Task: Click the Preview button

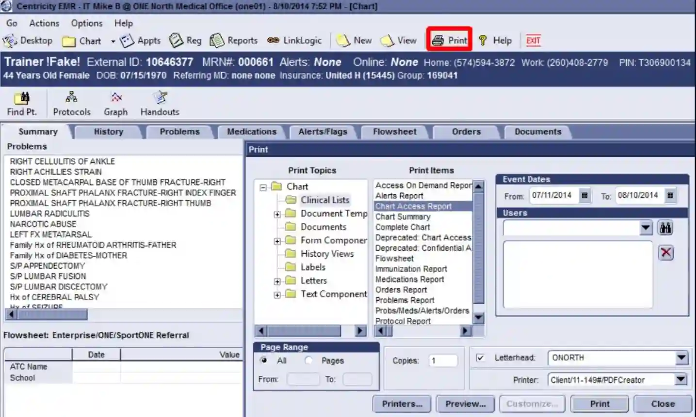Action: (x=464, y=403)
